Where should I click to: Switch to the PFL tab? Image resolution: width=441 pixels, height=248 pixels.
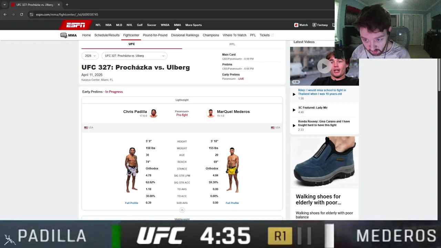(x=232, y=44)
